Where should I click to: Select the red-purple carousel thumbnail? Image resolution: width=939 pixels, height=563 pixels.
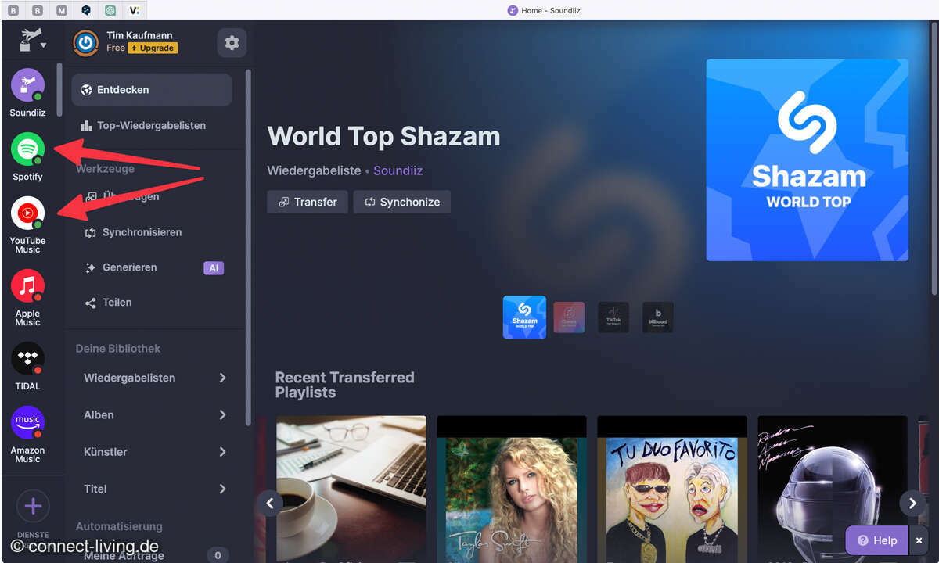tap(569, 317)
